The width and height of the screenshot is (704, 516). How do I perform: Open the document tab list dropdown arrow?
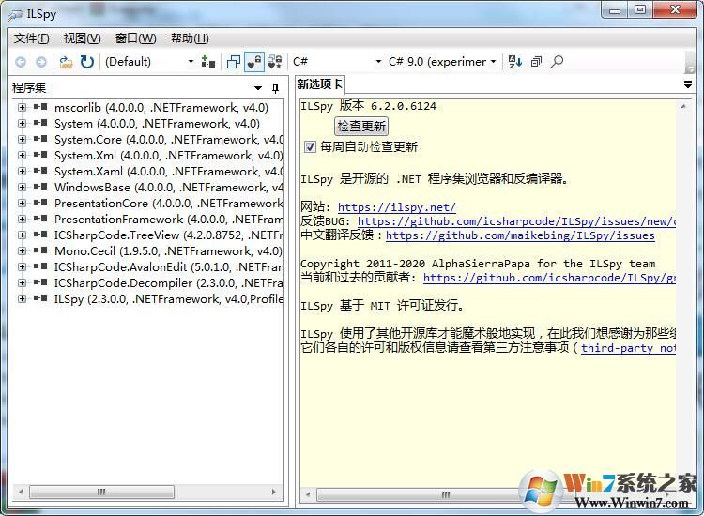point(687,83)
